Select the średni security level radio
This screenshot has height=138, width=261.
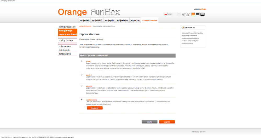tap(82, 75)
